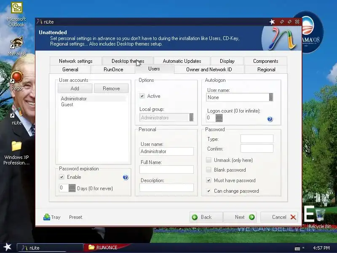Toggle Can change password checkbox
337x253 pixels.
tap(209, 191)
